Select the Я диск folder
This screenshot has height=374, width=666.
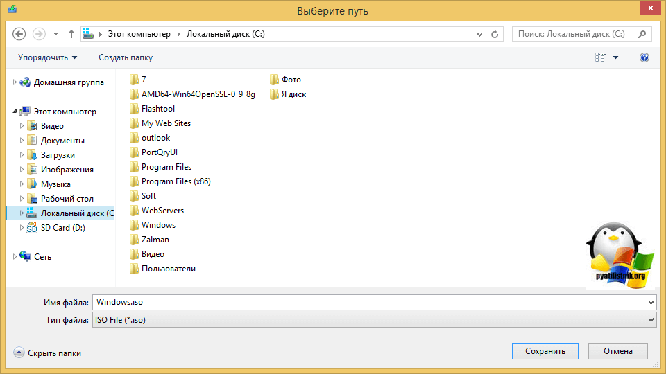[293, 94]
